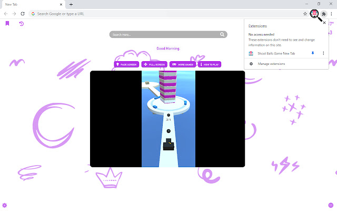Restore down the browser window
Screen dimensions: 337x211
[319, 4]
